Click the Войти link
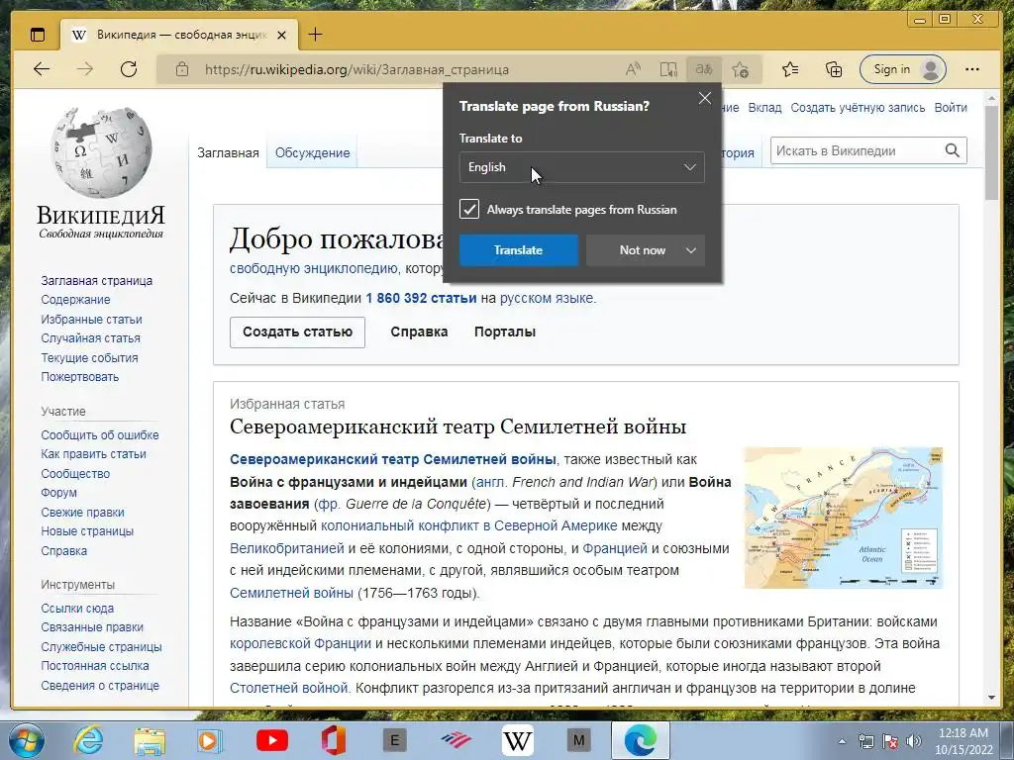This screenshot has height=760, width=1014. point(951,108)
